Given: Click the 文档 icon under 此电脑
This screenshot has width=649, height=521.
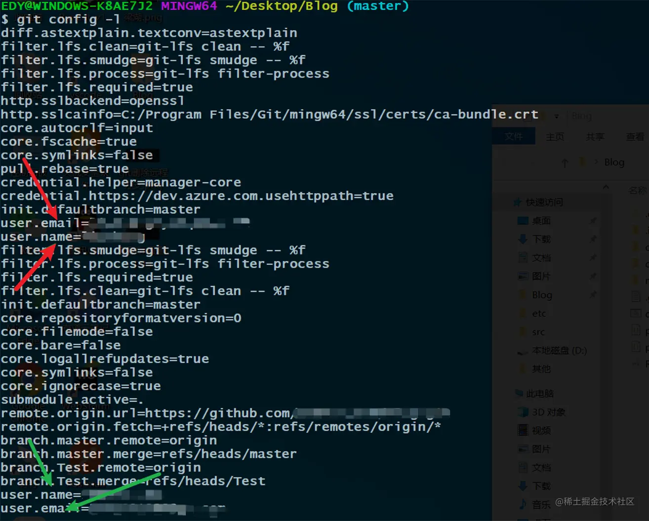Looking at the screenshot, I should pos(523,467).
